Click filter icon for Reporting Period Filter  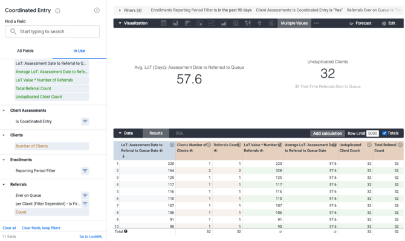pos(85,170)
